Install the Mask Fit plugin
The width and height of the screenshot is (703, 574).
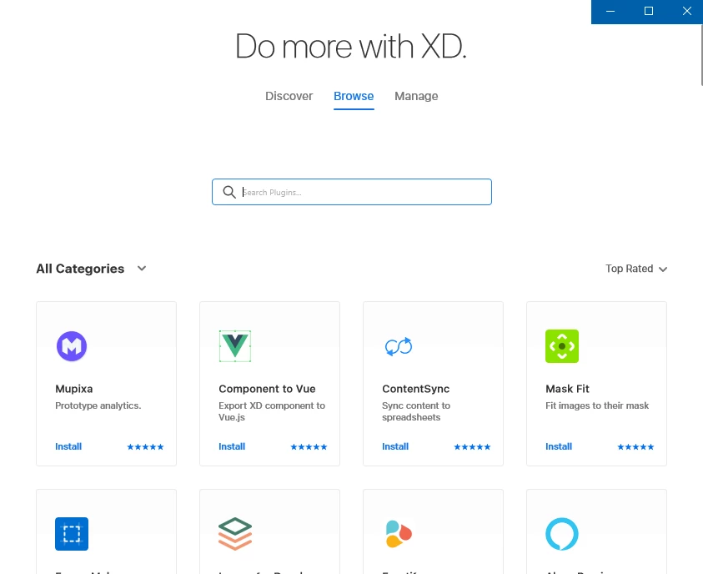(x=559, y=446)
